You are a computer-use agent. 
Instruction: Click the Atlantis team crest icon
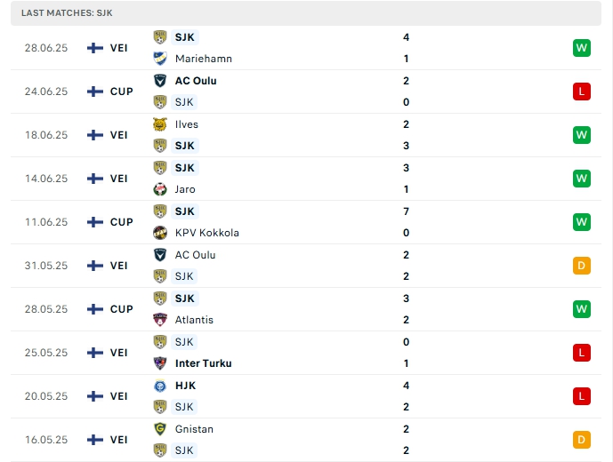[160, 320]
